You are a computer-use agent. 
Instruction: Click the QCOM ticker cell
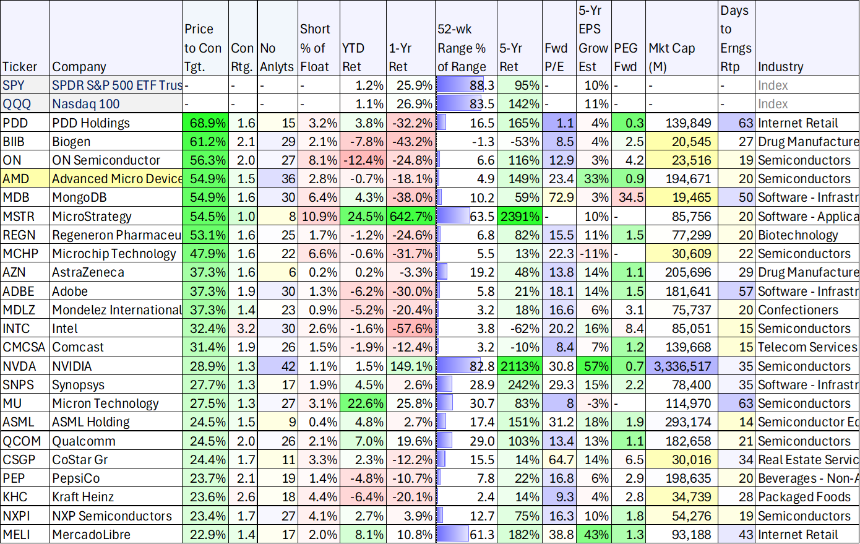pyautogui.click(x=25, y=441)
